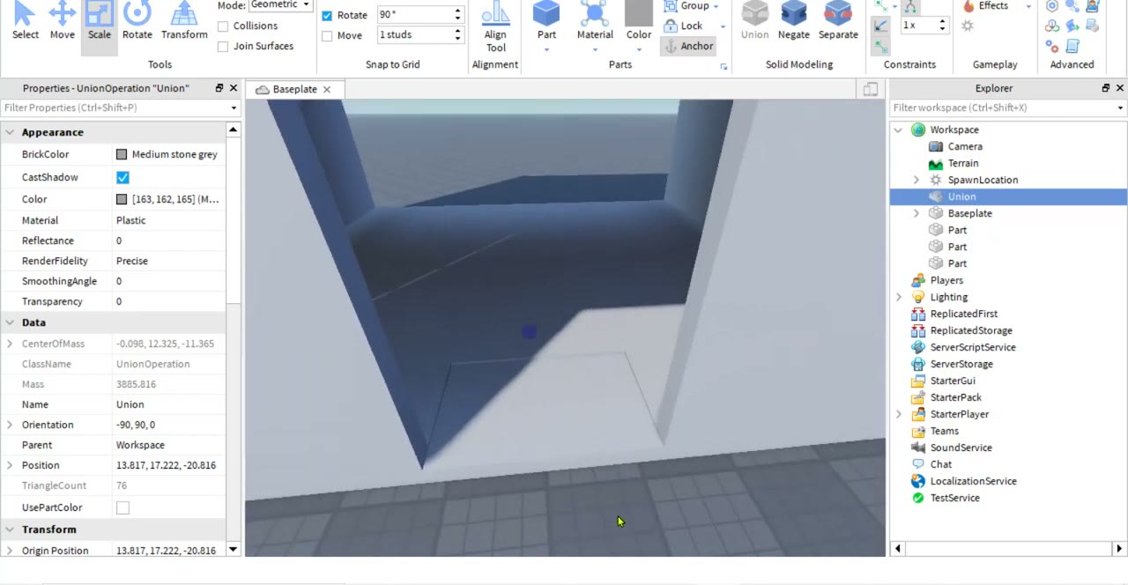Expand the SpawnLocation tree item
Image resolution: width=1128 pixels, height=585 pixels.
pyautogui.click(x=916, y=180)
